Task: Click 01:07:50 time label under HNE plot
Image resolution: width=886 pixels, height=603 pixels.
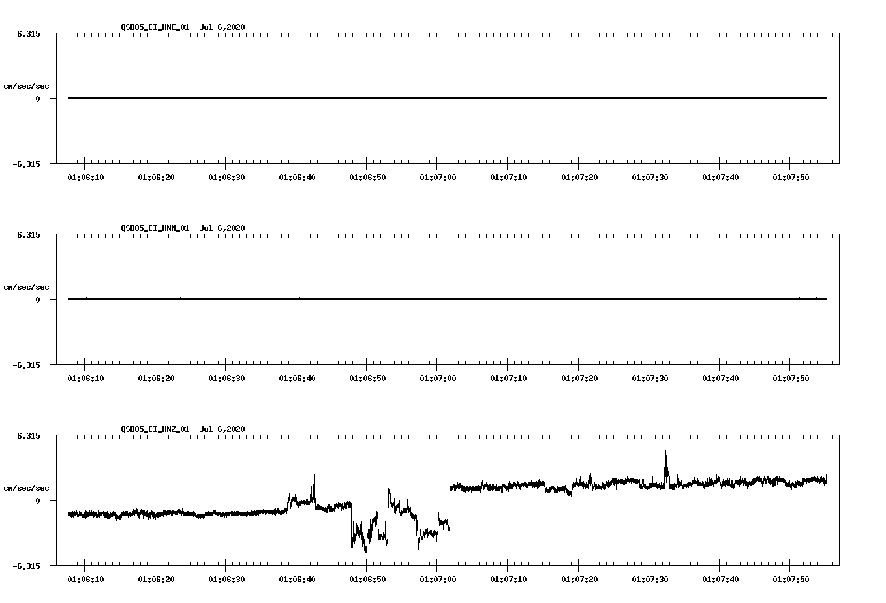Action: coord(790,177)
